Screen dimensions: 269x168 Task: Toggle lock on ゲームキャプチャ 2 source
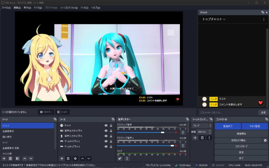(x=111, y=141)
